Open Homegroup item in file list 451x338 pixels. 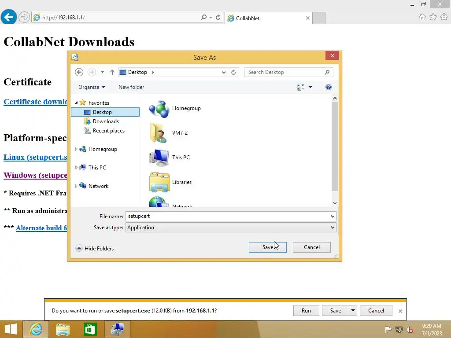175,109
